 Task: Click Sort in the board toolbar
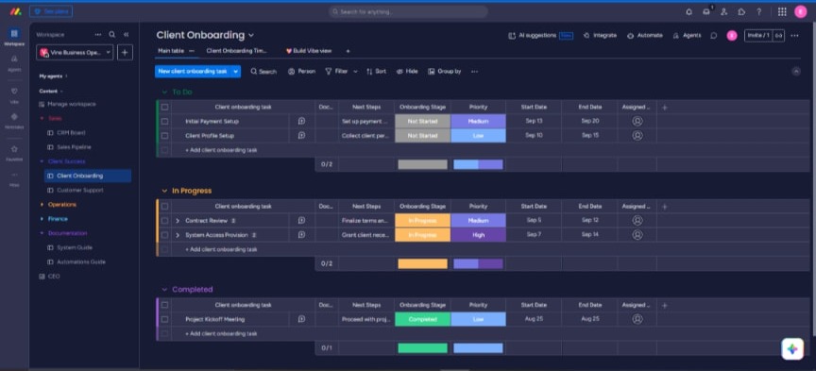[x=376, y=72]
